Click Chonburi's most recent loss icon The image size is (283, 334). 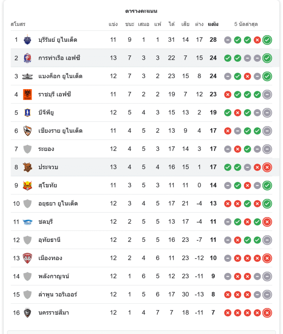tap(267, 222)
